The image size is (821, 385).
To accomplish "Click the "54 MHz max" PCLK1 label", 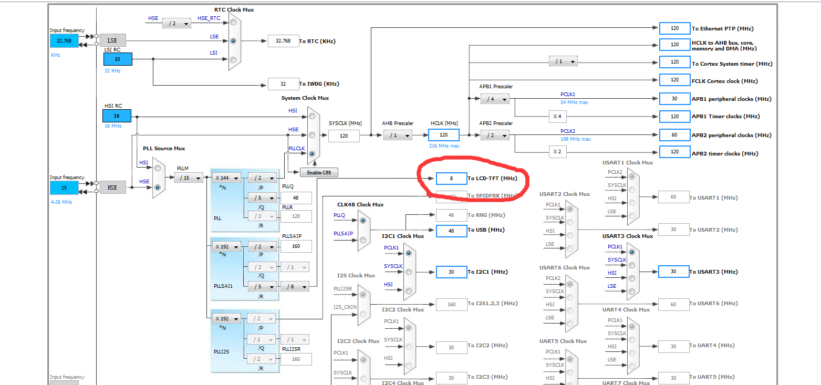I will [574, 102].
